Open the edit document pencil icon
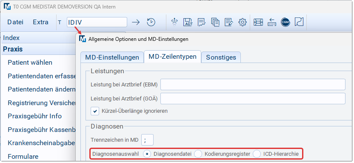 coord(229,22)
